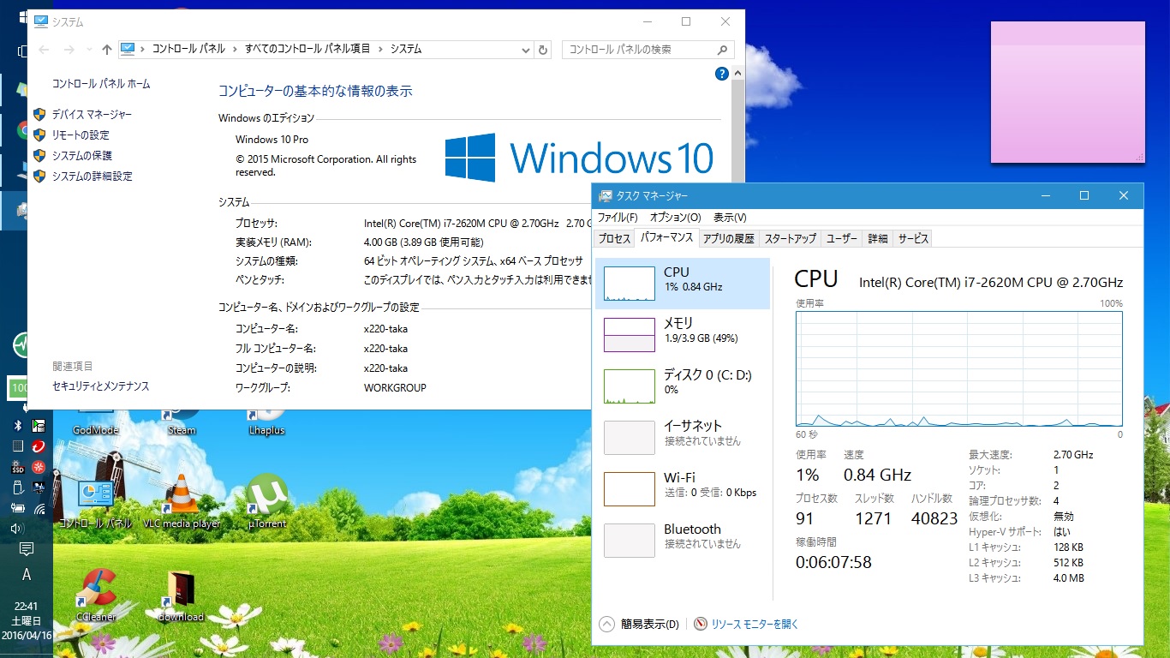Expand the chevron before コントロール パネル breadcrumb
1170x658 pixels.
[142, 50]
